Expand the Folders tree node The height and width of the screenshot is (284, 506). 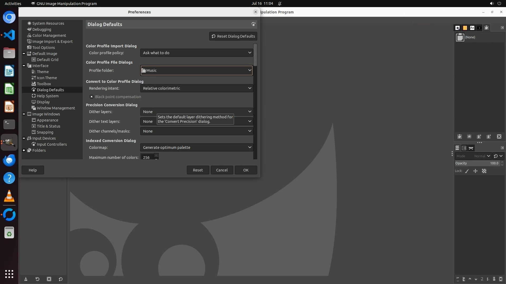coord(24,150)
